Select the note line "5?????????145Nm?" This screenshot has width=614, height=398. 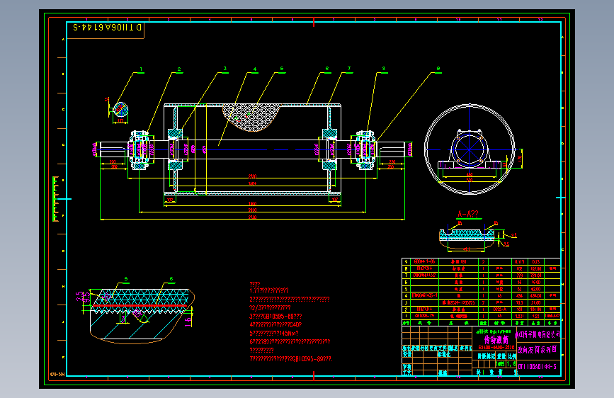274,334
